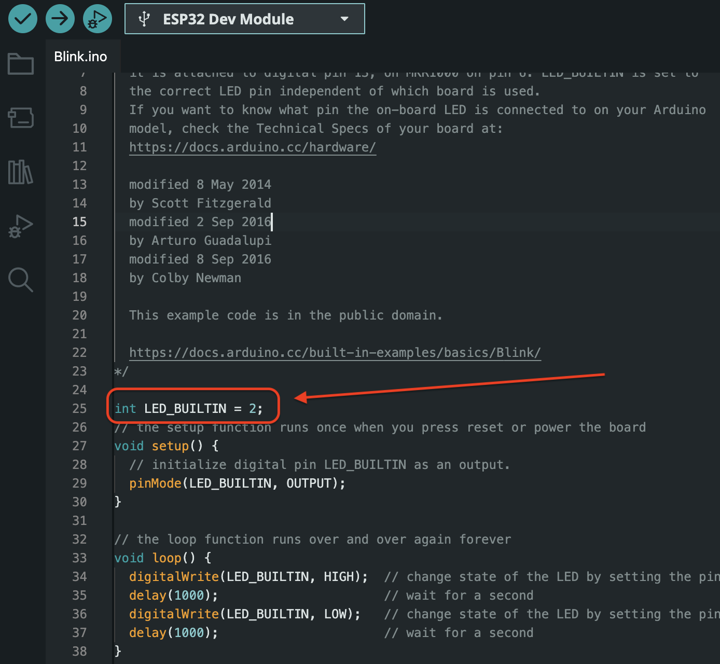Click 'void loop() {' line

coord(163,558)
